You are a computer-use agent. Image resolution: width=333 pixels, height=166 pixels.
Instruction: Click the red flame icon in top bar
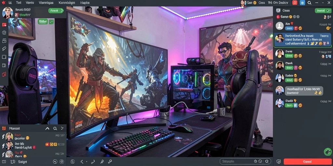295,3
